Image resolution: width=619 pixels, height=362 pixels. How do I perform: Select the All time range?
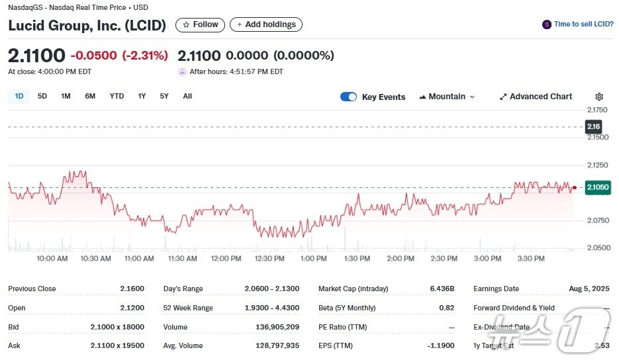coord(187,96)
